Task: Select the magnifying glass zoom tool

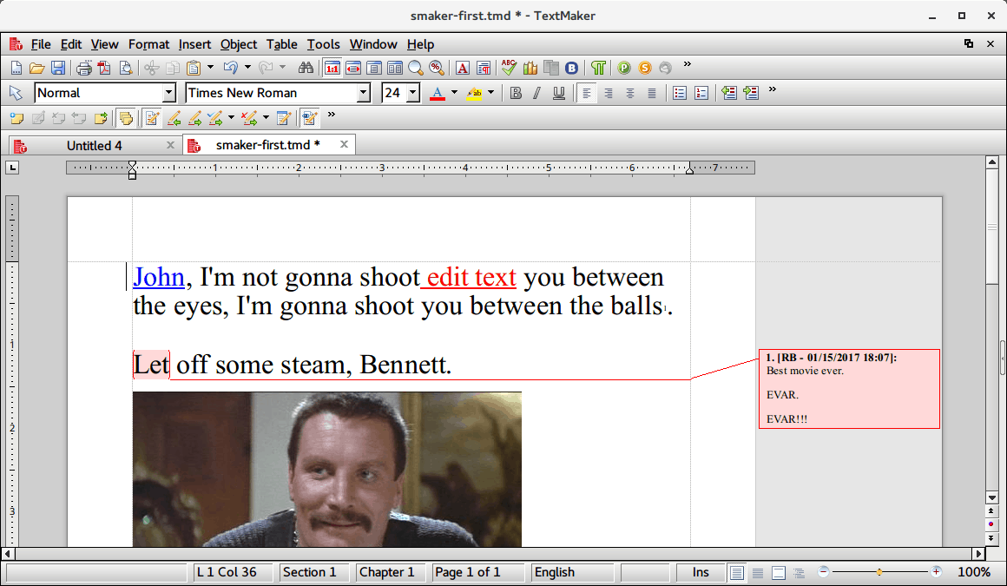Action: [416, 68]
